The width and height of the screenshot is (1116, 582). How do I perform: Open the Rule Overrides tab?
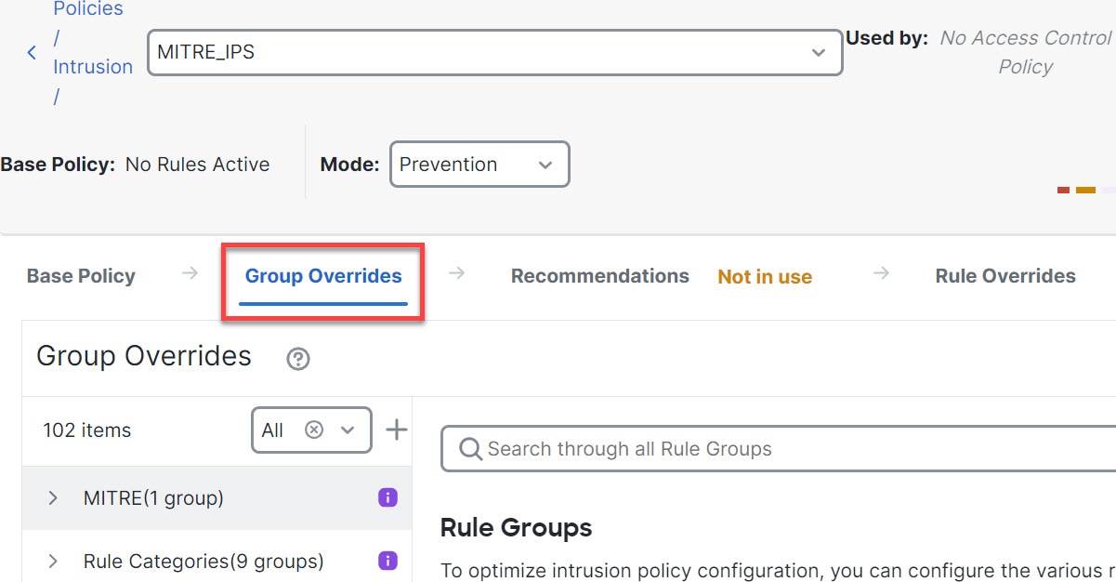[x=1004, y=276]
